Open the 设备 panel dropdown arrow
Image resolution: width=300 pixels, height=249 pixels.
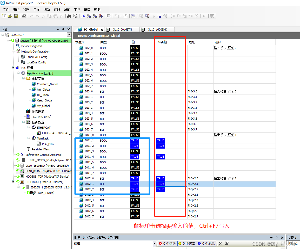(58, 29)
